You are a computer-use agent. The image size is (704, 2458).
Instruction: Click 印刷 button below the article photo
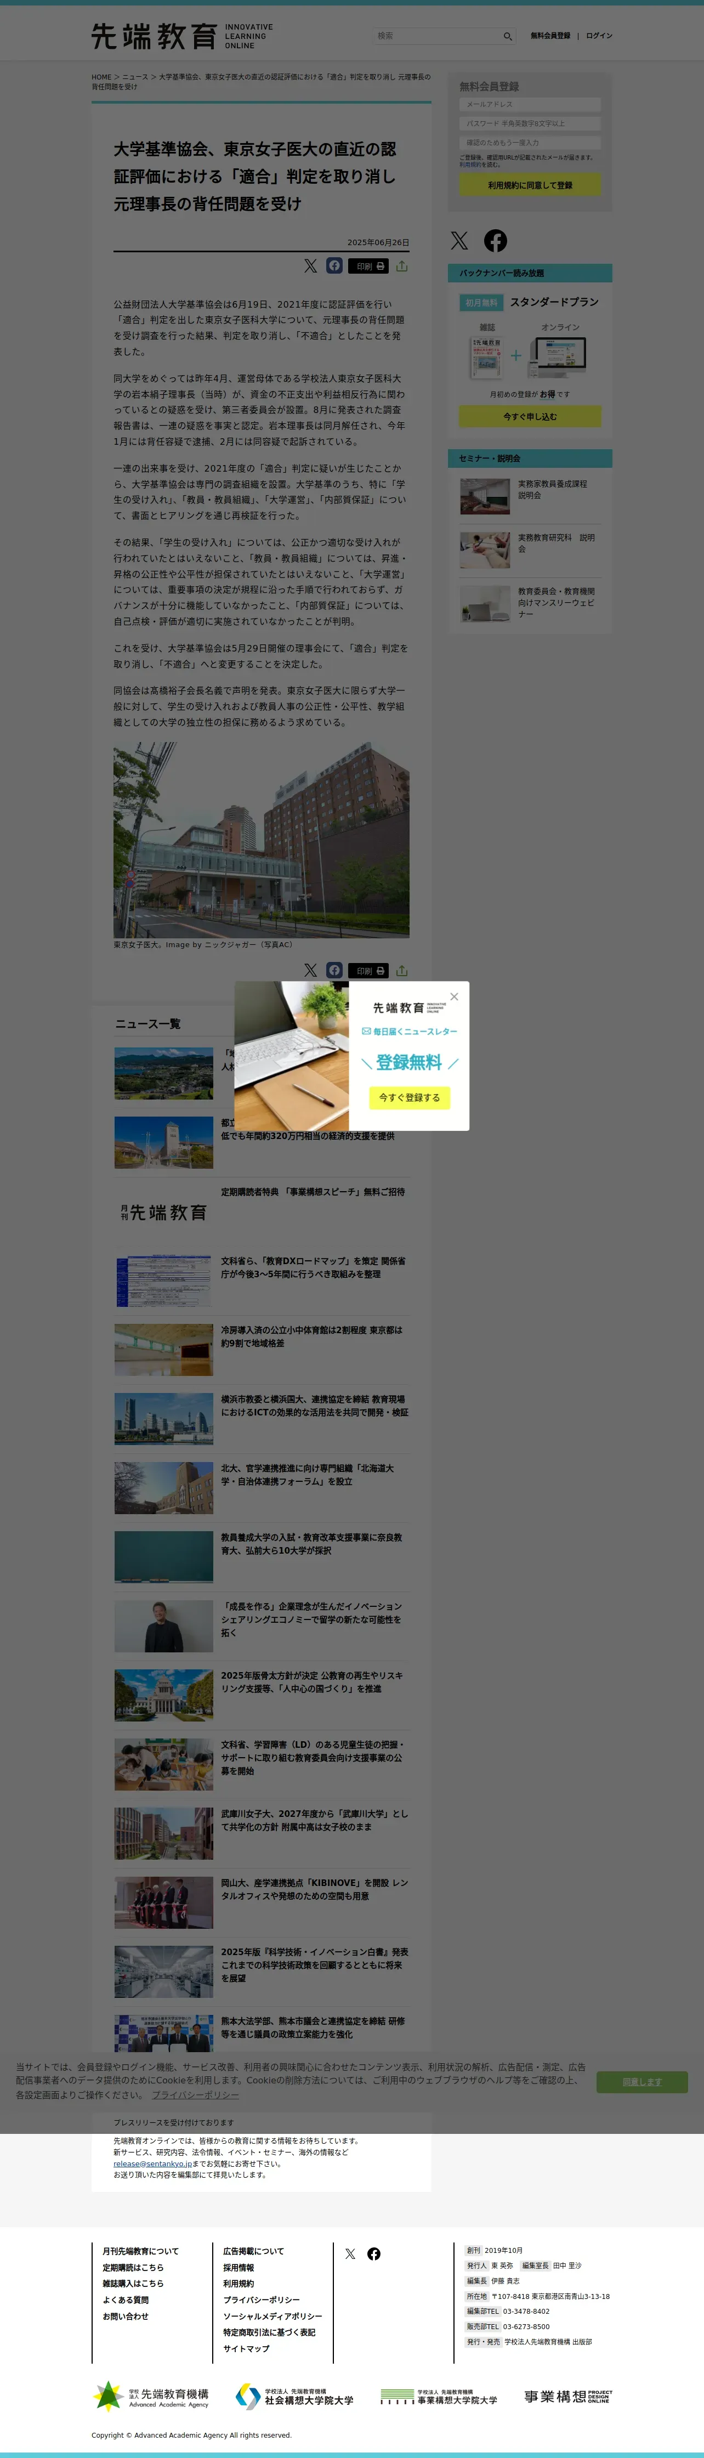coord(368,970)
